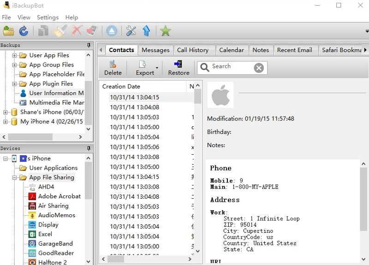Viewport: 369px width, 265px height.
Task: Click the copy files toolbar icon
Action: [x=43, y=31]
